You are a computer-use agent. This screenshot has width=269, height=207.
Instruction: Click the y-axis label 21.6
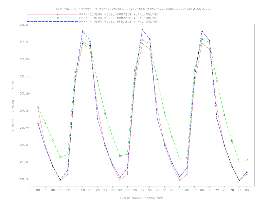pos(24,162)
